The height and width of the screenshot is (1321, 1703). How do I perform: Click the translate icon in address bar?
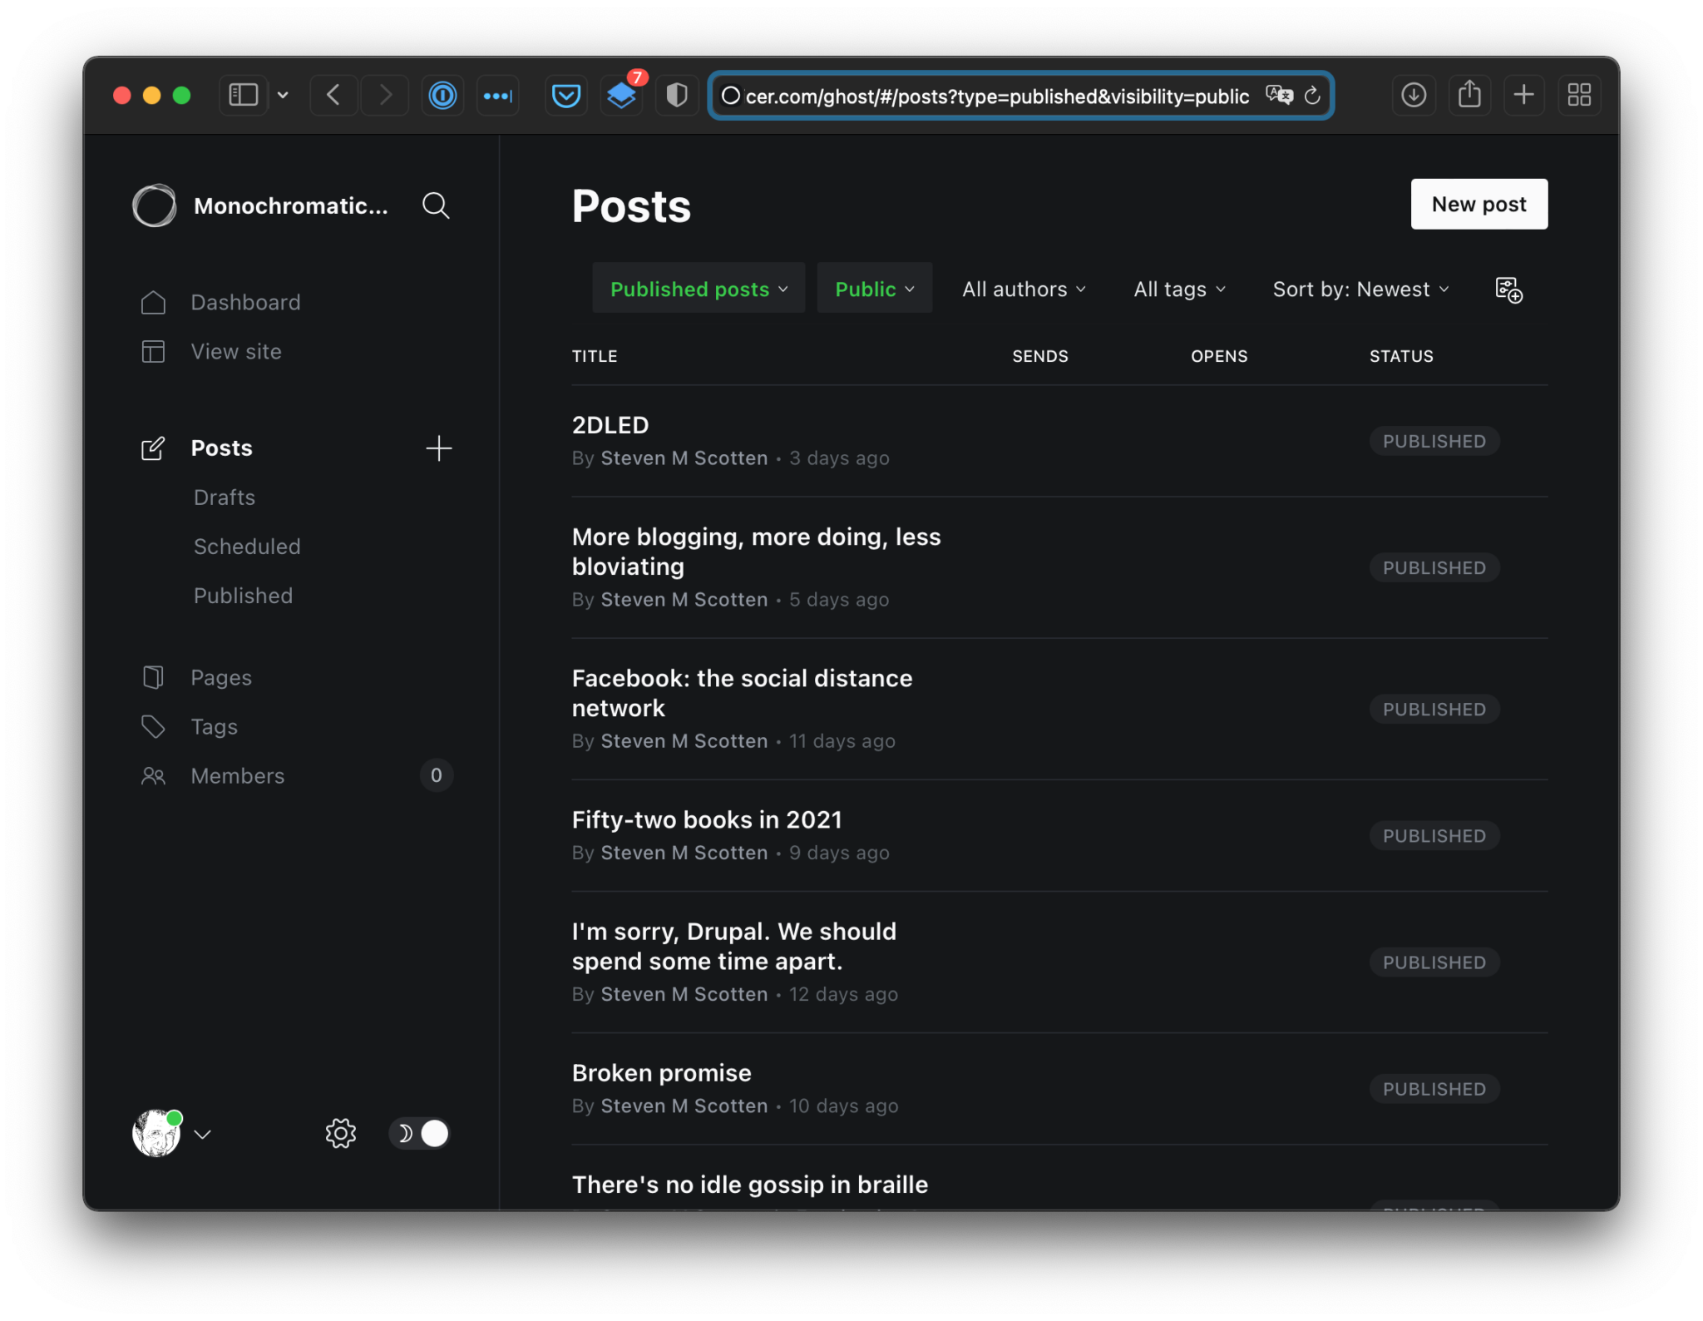coord(1279,96)
